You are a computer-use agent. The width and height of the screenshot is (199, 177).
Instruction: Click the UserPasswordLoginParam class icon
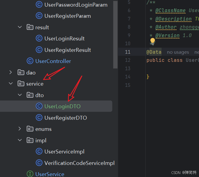[39, 5]
